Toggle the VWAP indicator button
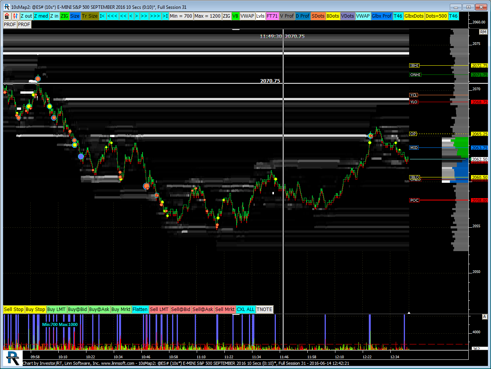The height and width of the screenshot is (369, 491). pyautogui.click(x=247, y=16)
